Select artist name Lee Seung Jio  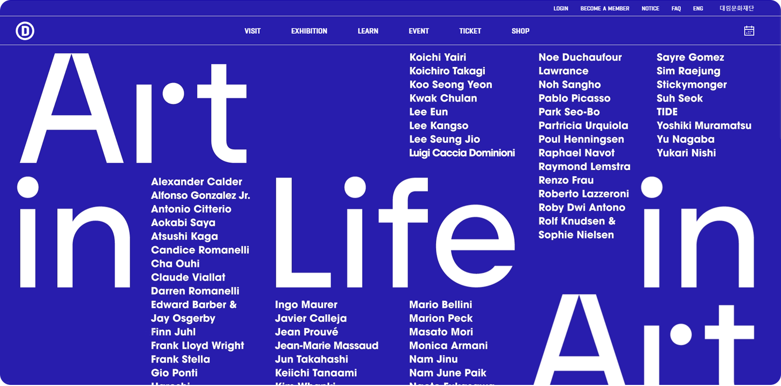click(445, 139)
